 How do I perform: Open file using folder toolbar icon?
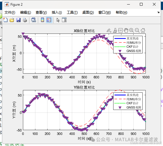[x=12, y=20]
